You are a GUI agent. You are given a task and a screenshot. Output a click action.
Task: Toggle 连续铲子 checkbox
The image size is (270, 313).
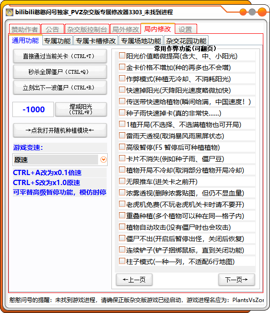point(122,250)
